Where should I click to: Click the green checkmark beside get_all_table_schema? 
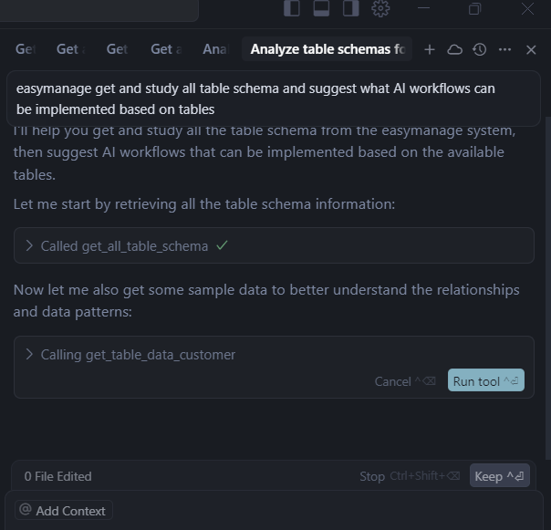tap(222, 245)
